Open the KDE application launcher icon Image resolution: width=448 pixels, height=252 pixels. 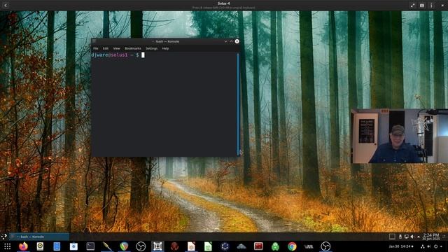click(x=3, y=237)
